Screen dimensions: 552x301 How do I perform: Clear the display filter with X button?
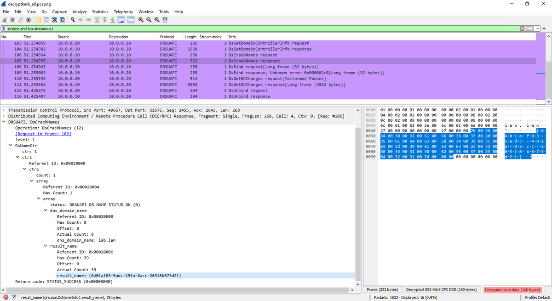522,28
